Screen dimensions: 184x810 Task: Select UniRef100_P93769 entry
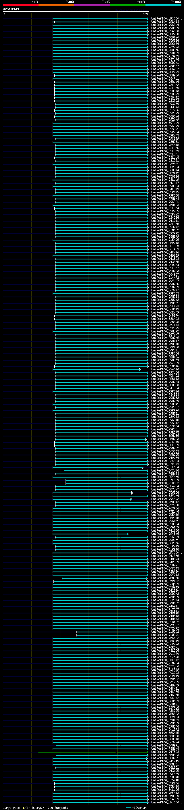click(165, 104)
